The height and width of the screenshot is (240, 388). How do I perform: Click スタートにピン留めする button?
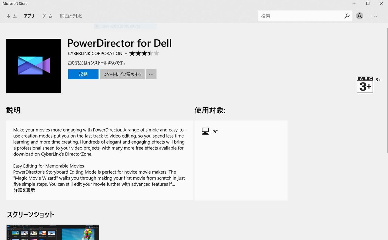122,74
